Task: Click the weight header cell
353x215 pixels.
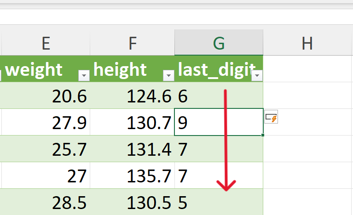Action: point(46,69)
